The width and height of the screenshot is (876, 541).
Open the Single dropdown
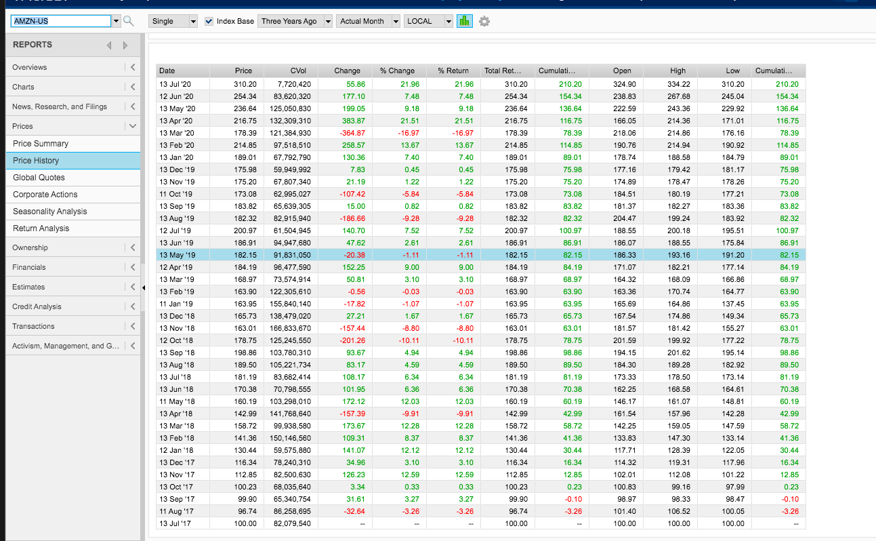pos(173,21)
